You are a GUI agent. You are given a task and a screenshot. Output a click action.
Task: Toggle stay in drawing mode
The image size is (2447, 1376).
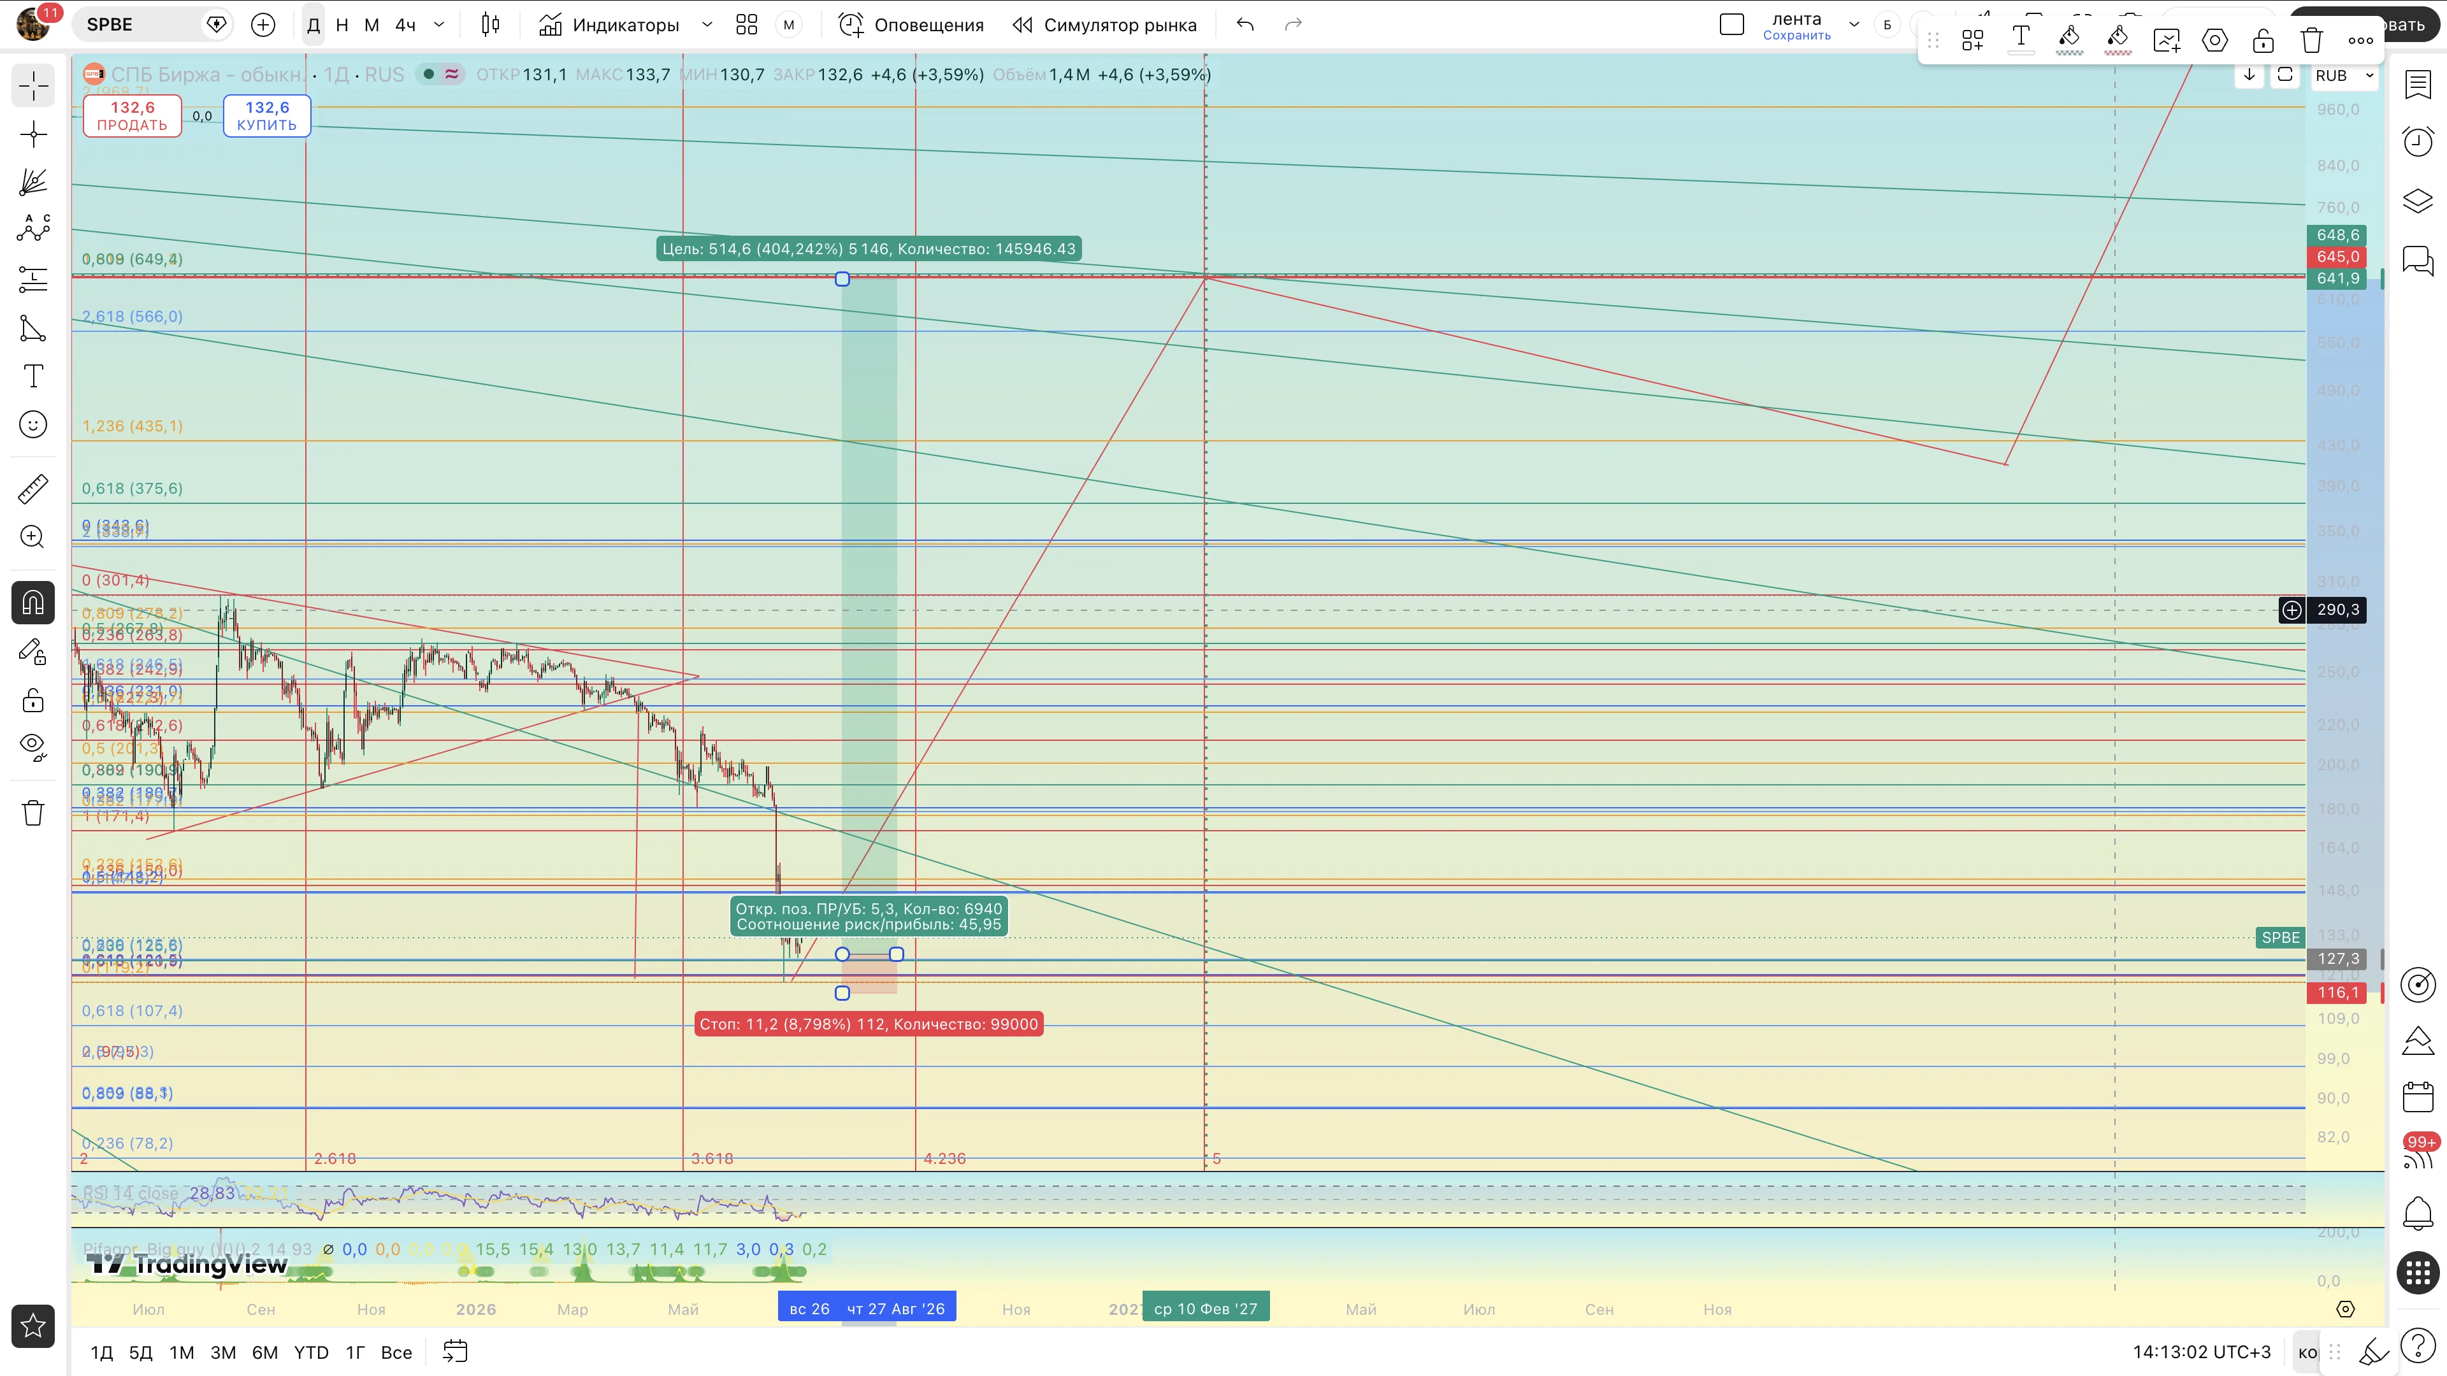click(33, 652)
